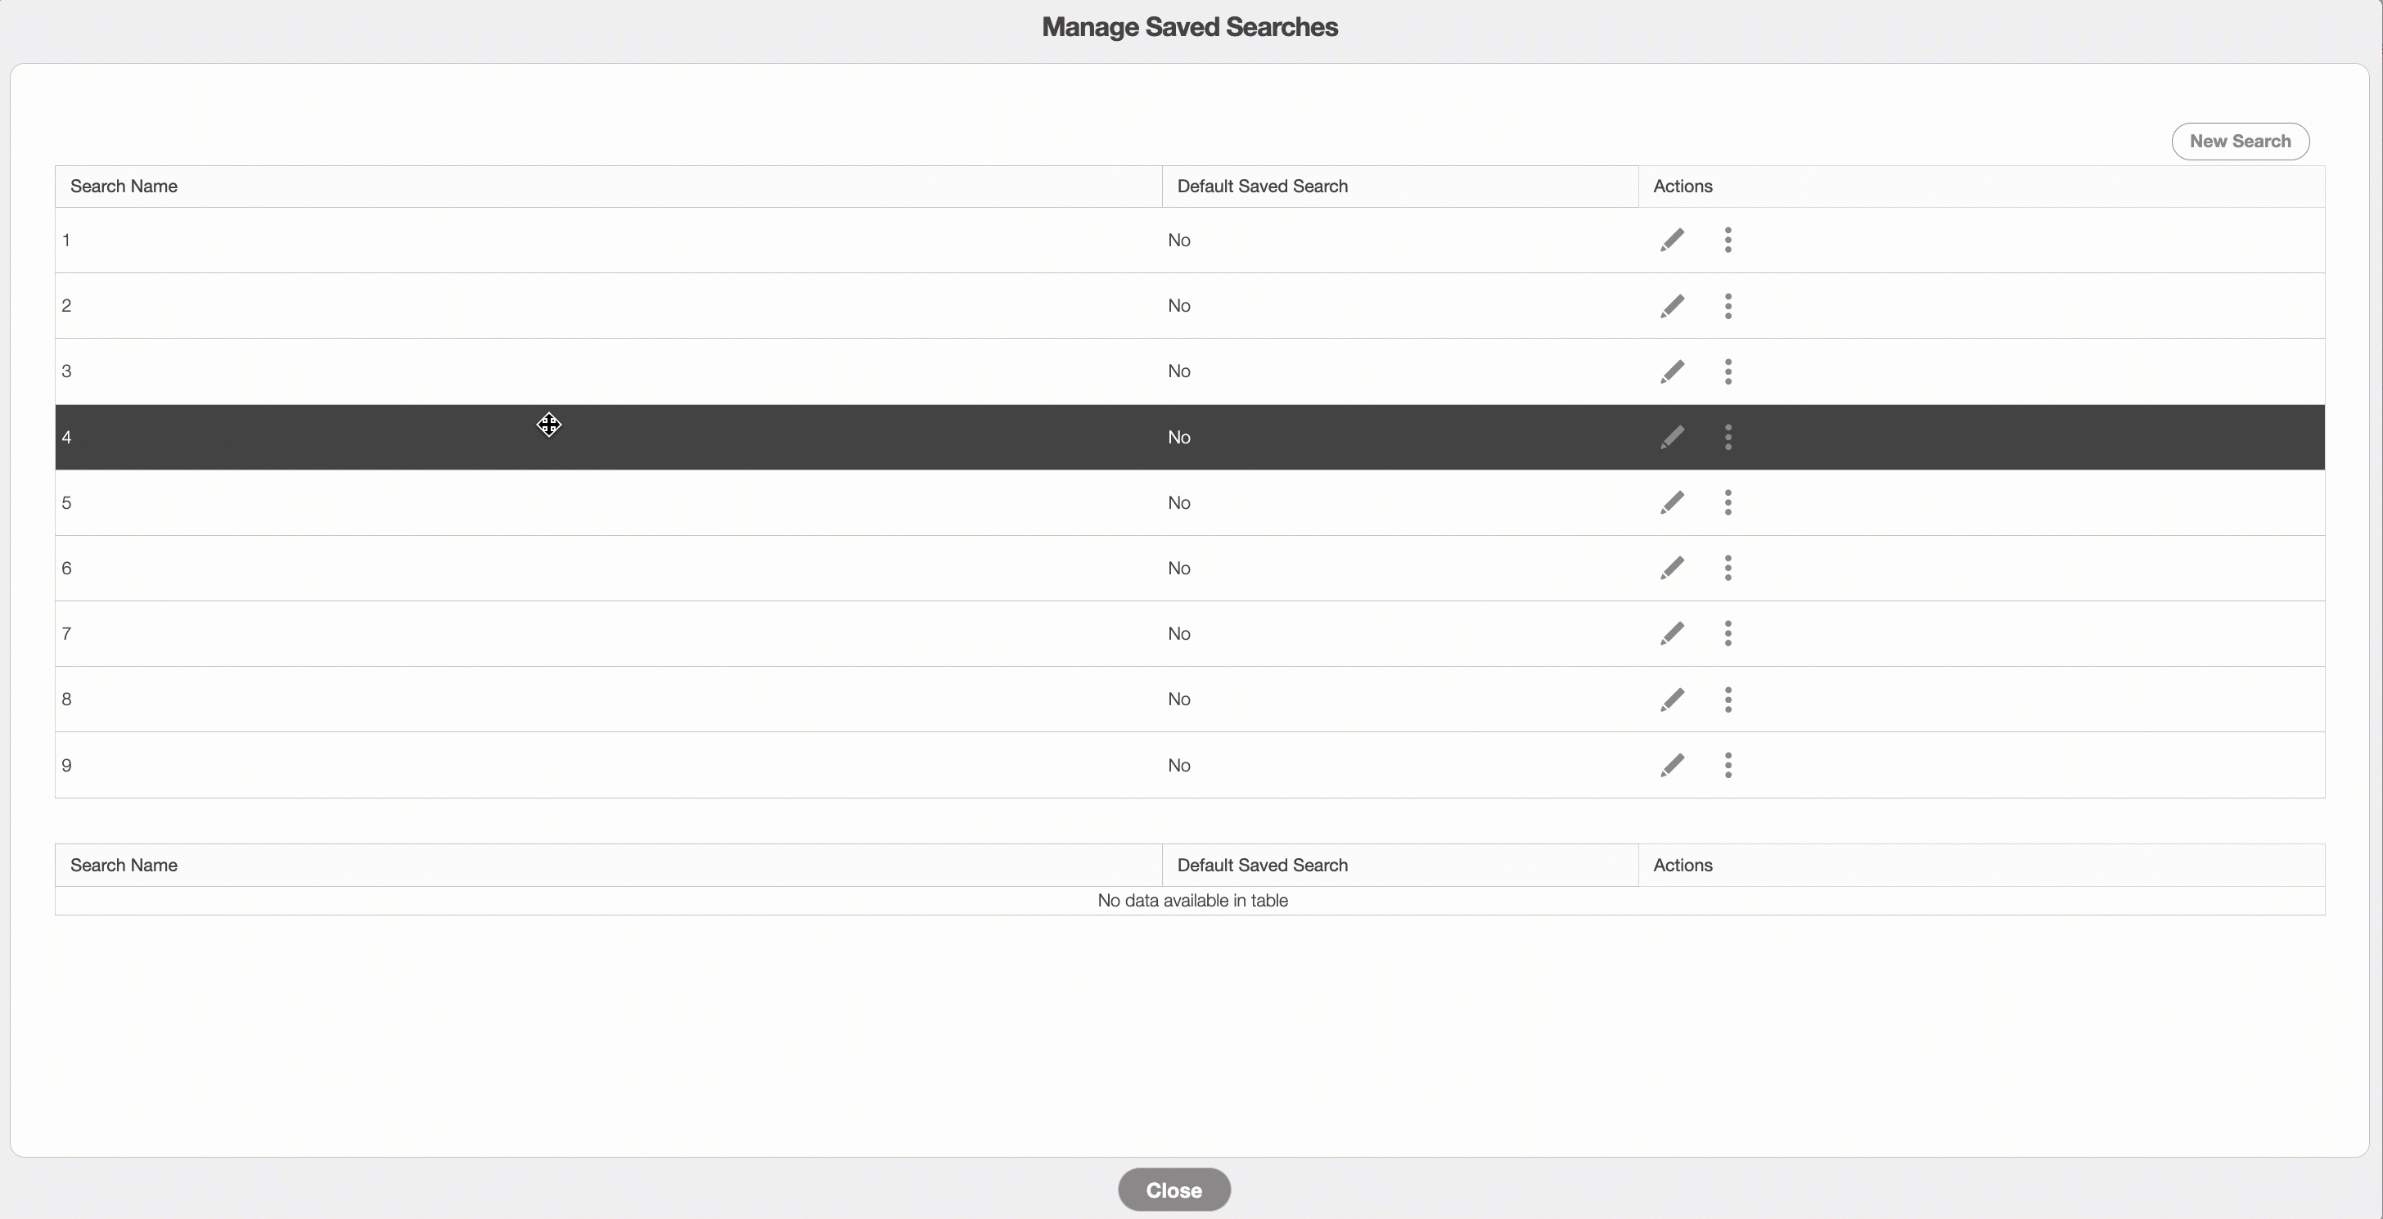Viewport: 2383px width, 1219px height.
Task: Click the pencil icon for search 2
Action: click(x=1672, y=306)
